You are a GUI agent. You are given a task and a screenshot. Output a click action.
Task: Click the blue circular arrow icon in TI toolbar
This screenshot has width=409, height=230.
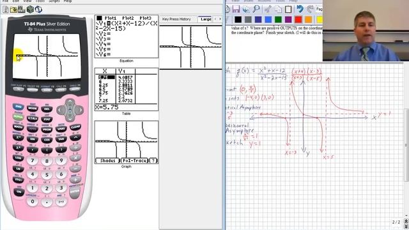point(38,10)
